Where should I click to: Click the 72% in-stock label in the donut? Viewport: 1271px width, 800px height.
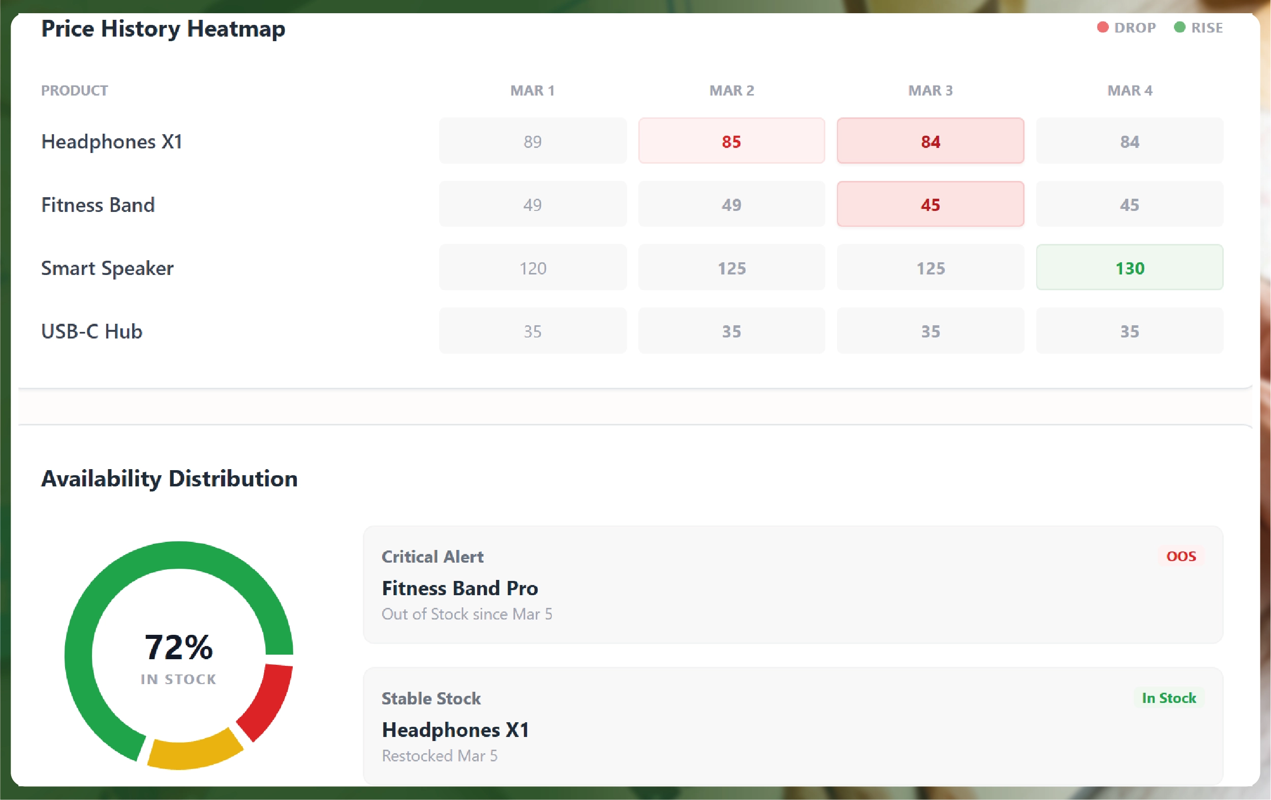tap(178, 648)
